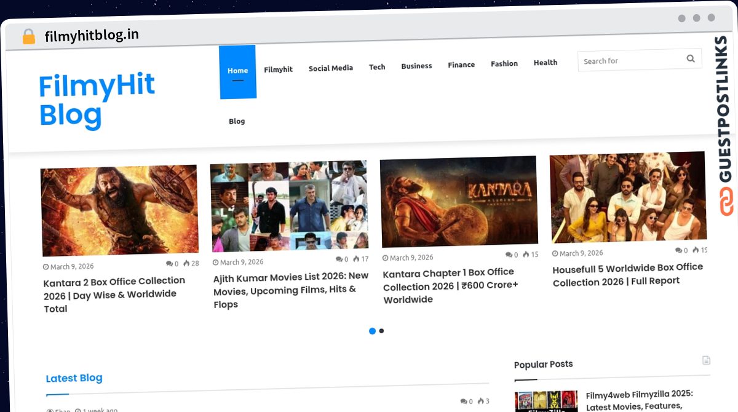Click the filmyhitblog.in address text
This screenshot has height=412, width=738.
click(92, 36)
